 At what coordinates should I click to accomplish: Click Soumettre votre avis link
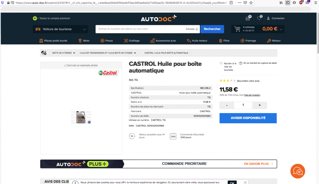(x=248, y=81)
